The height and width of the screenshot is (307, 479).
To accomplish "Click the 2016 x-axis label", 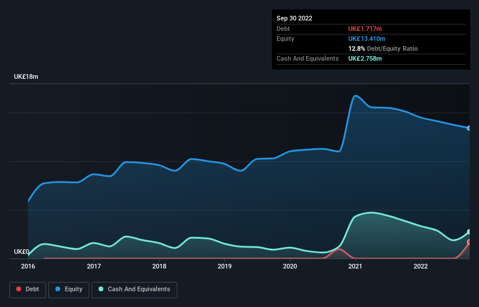I will click(x=28, y=266).
